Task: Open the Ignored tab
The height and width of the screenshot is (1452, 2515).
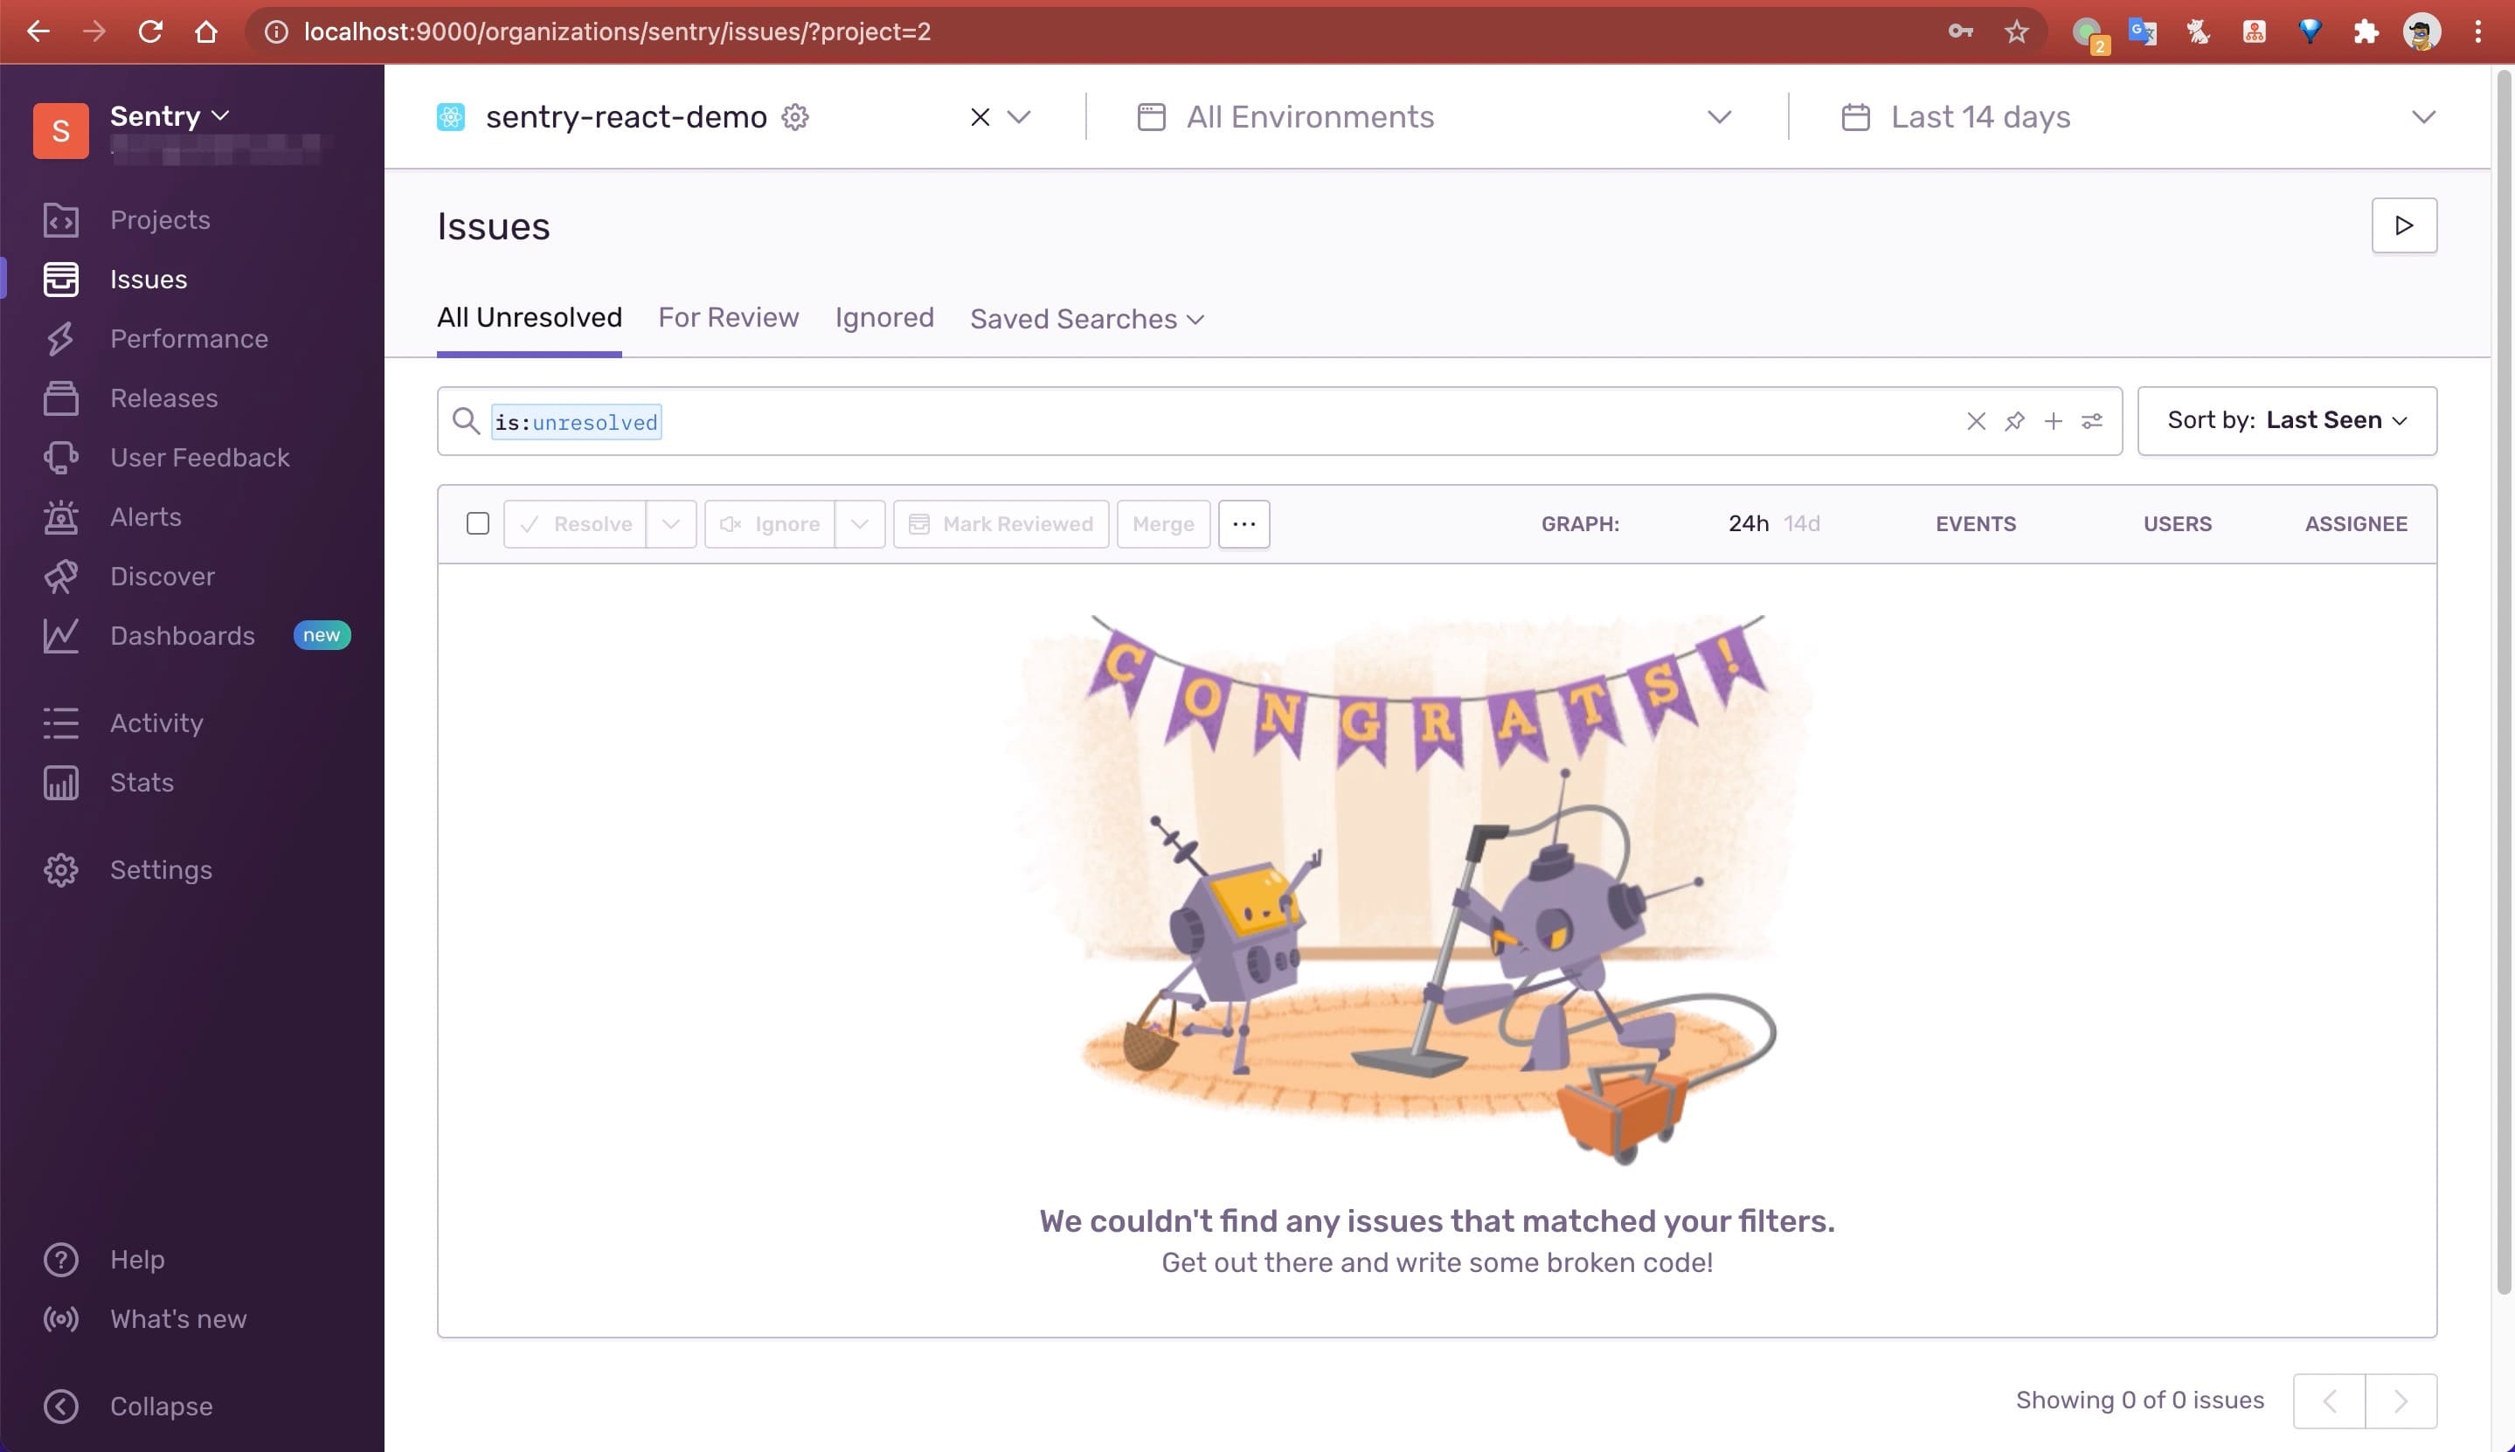Action: [x=883, y=317]
